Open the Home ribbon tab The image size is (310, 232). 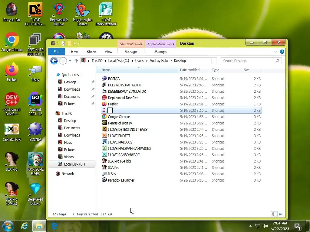pyautogui.click(x=73, y=52)
